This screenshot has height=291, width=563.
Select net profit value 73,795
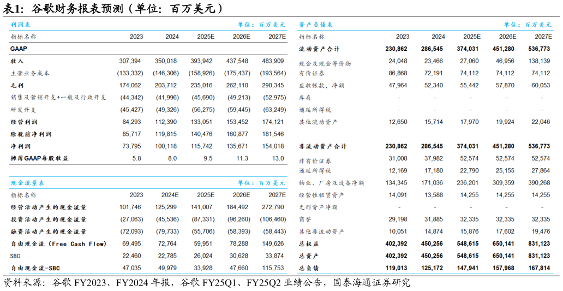point(133,146)
